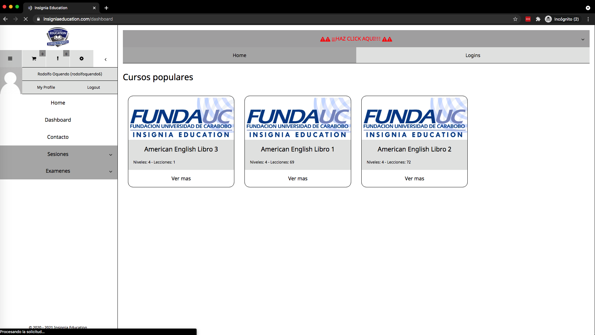The width and height of the screenshot is (595, 335).
Task: Select the Home tab in main panel
Action: pos(239,55)
